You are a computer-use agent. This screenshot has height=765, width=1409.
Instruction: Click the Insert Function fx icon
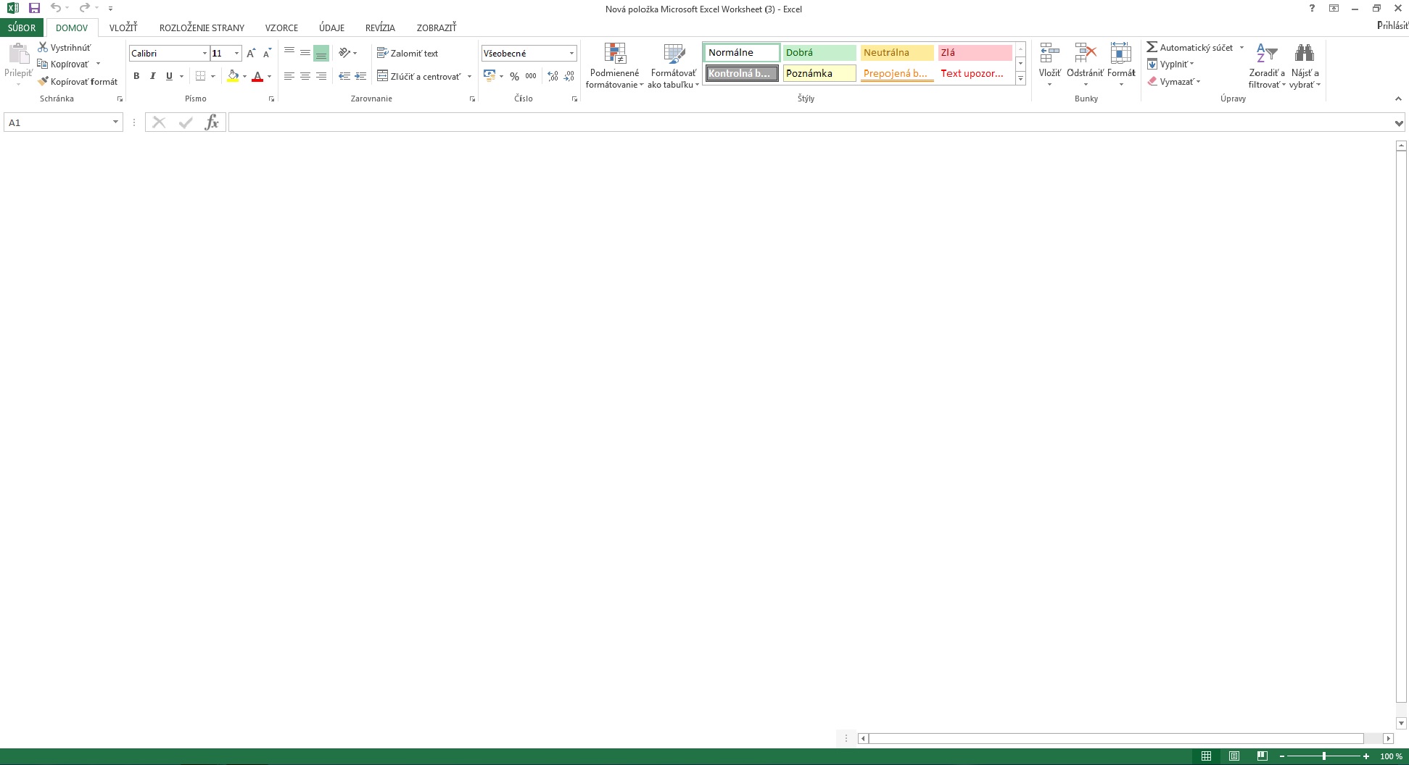(211, 122)
